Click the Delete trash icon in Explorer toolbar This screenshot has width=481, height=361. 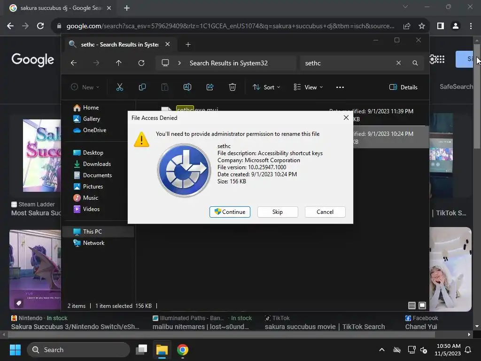tap(233, 87)
